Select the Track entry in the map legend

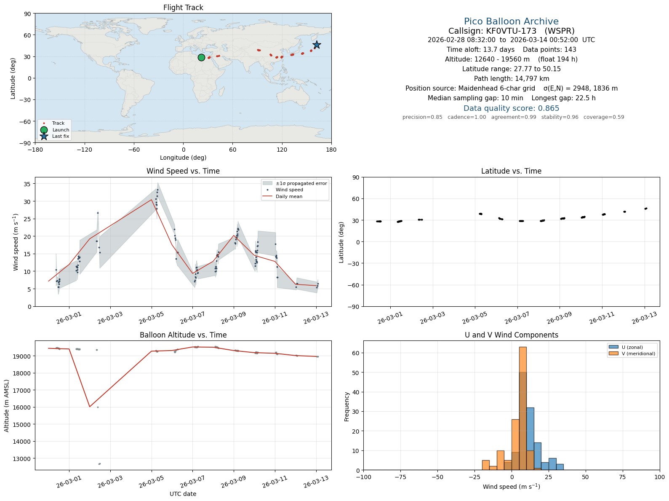[x=54, y=123]
